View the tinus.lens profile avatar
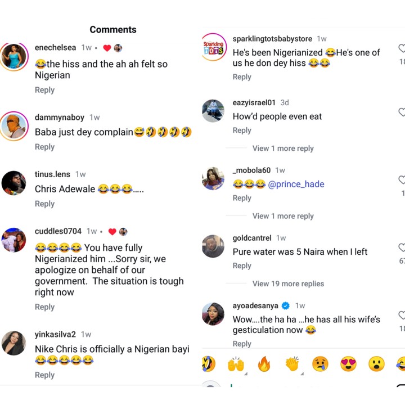The height and width of the screenshot is (405, 405). [x=13, y=183]
